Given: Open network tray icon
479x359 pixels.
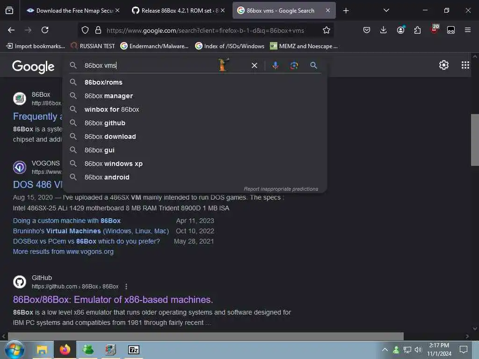Looking at the screenshot, I should [407, 350].
